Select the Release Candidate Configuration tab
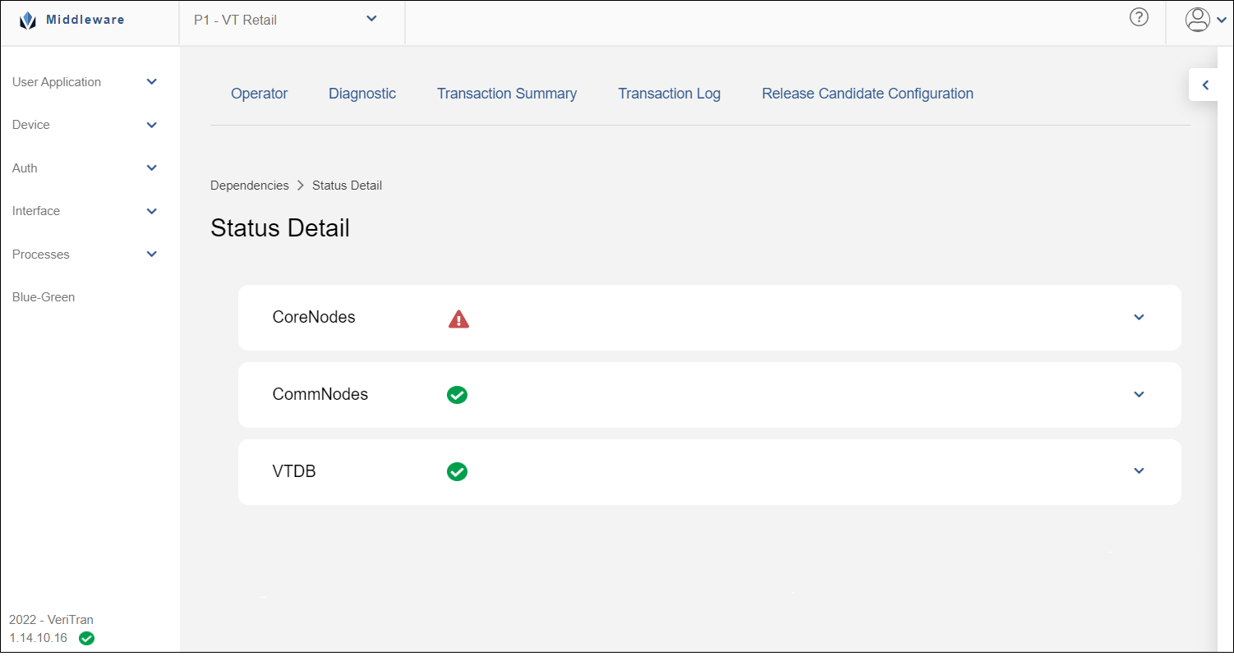The height and width of the screenshot is (656, 1234). click(x=868, y=94)
